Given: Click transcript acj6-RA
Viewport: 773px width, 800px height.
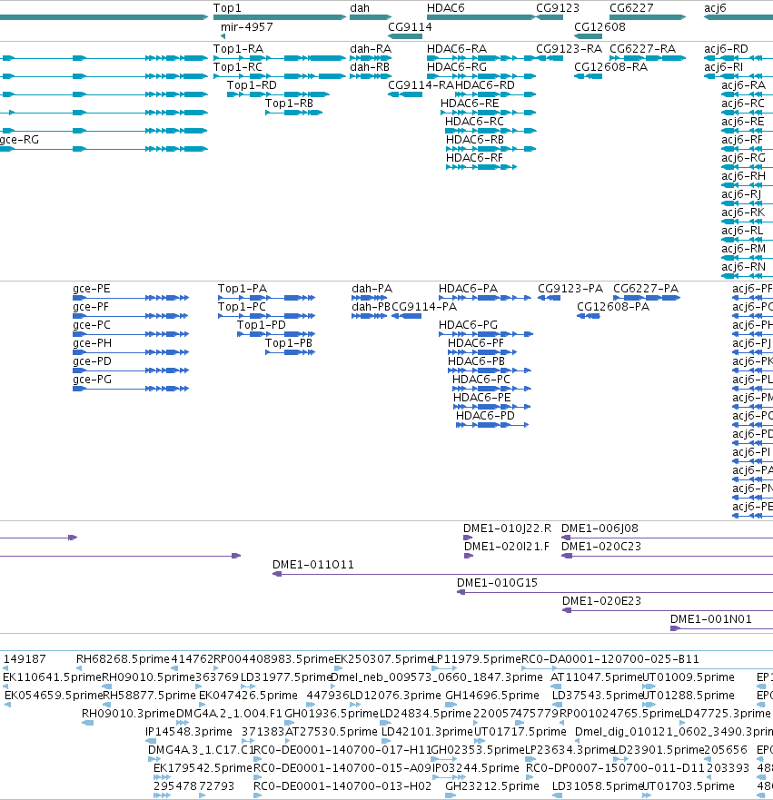Looking at the screenshot, I should [x=747, y=94].
